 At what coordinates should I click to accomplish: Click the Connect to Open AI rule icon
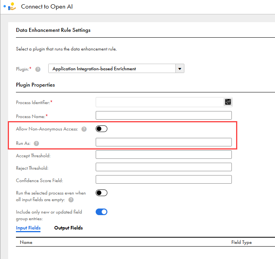(x=12, y=7)
